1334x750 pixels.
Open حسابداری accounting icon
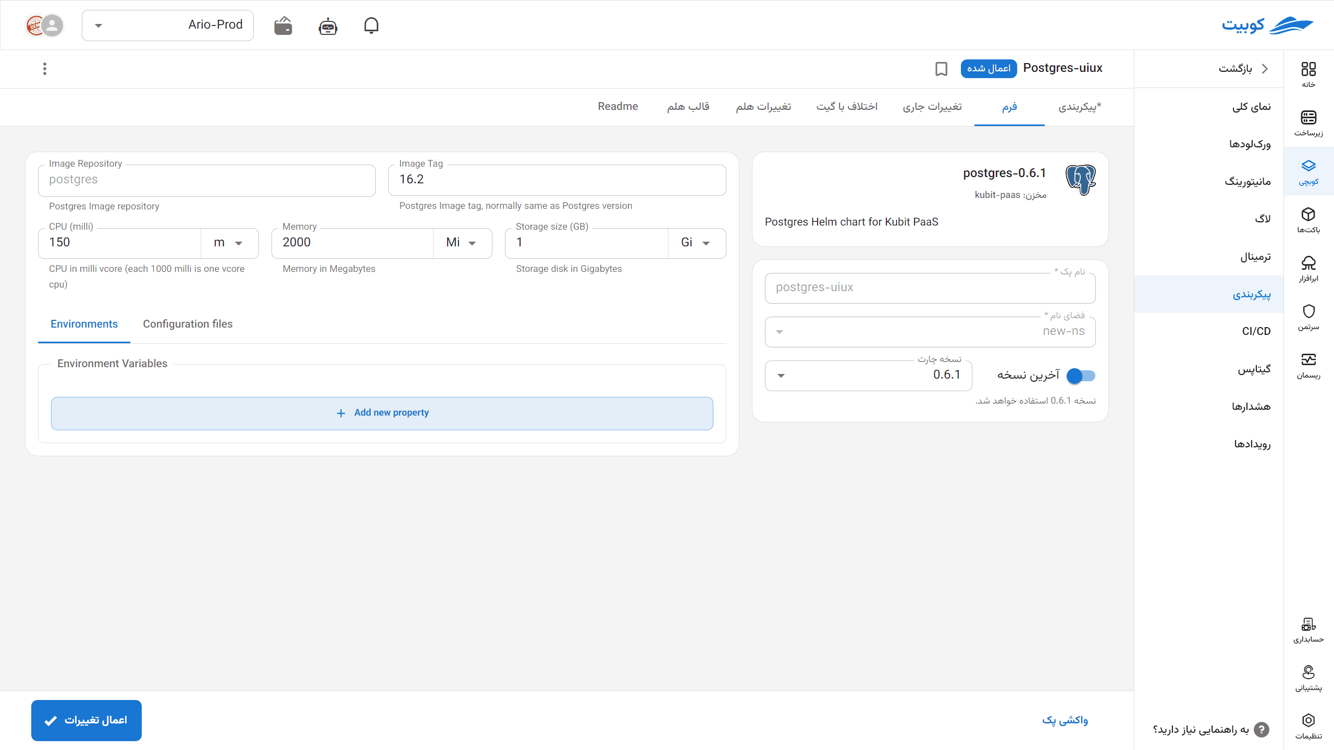1308,630
